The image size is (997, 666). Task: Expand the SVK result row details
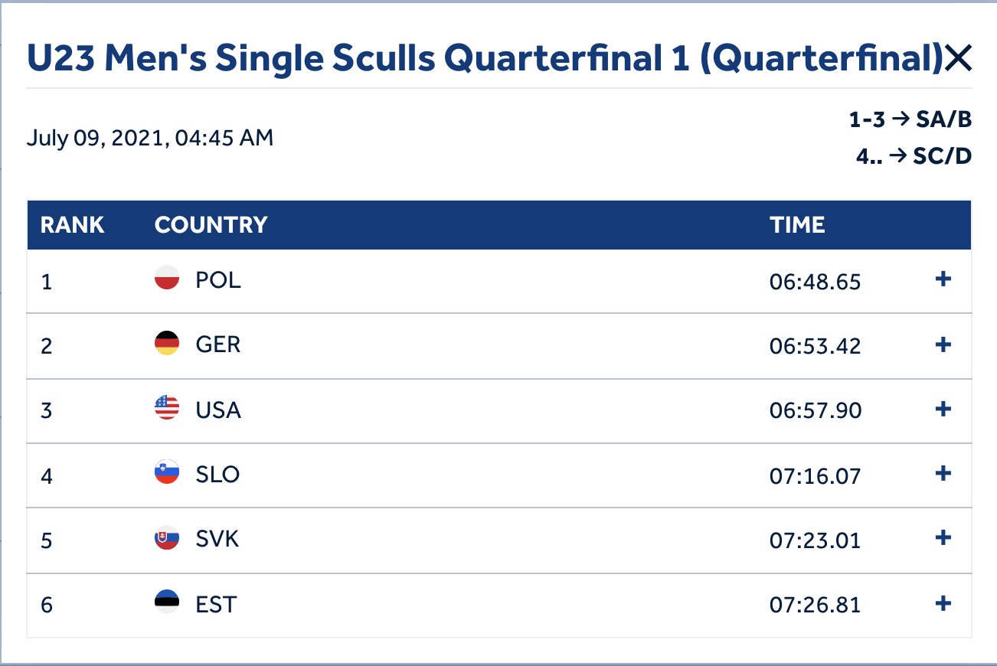[943, 539]
